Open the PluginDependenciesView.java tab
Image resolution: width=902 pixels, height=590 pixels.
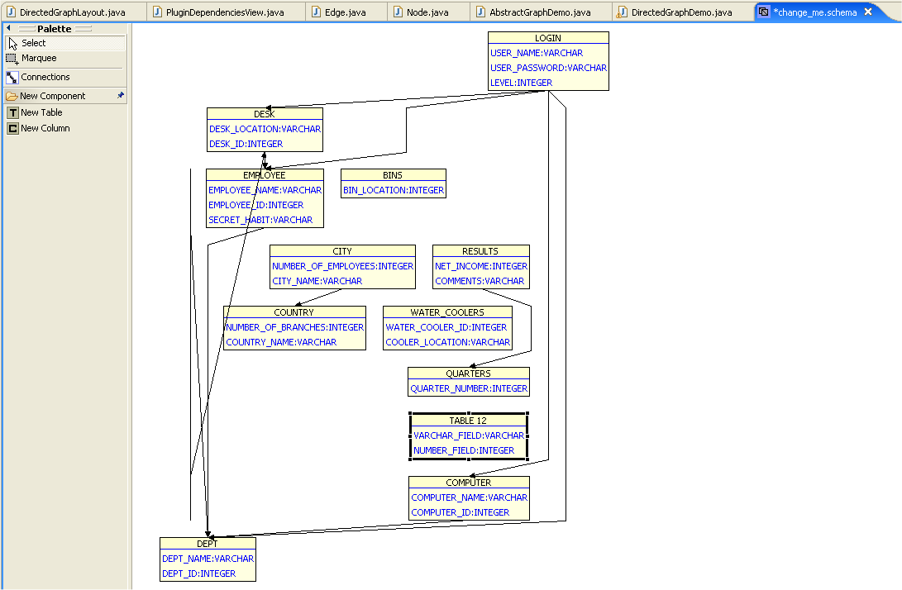(x=224, y=12)
